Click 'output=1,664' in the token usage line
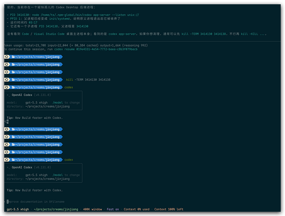Screen dimensions: 285x216 pyautogui.click(x=110, y=45)
